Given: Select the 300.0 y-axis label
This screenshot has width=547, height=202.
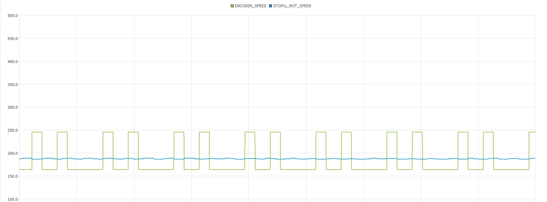Looking at the screenshot, I should [13, 107].
